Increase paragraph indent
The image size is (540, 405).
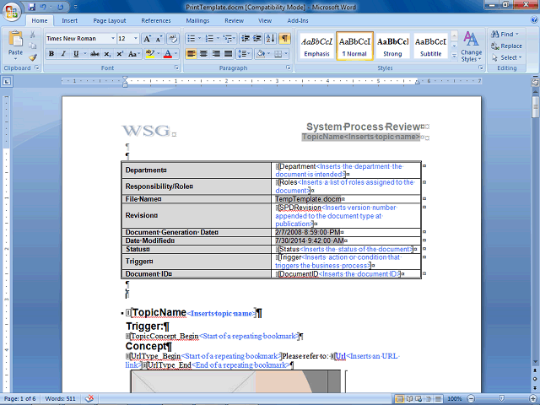tap(257, 38)
